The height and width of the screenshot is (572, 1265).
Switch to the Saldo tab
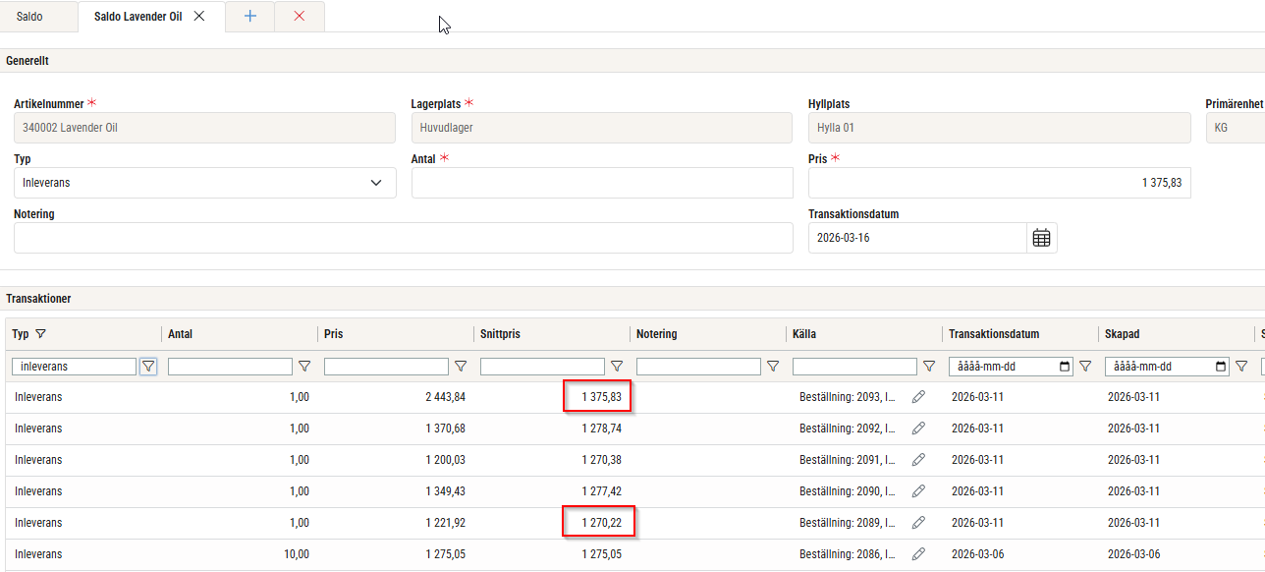(29, 17)
